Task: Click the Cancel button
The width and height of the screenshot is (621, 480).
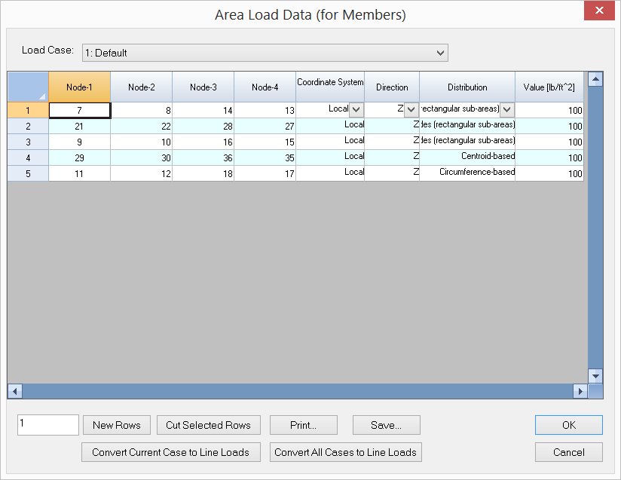Action: pos(569,452)
